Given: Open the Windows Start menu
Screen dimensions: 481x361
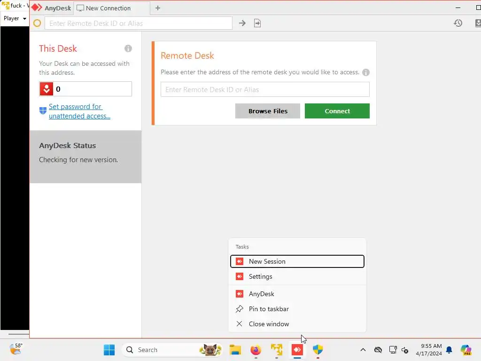Looking at the screenshot, I should click(109, 350).
